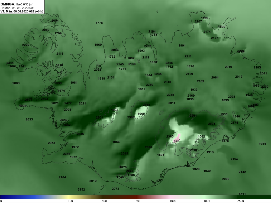Click the value 2901 on the map
The image size is (271, 203).
[x=99, y=117]
